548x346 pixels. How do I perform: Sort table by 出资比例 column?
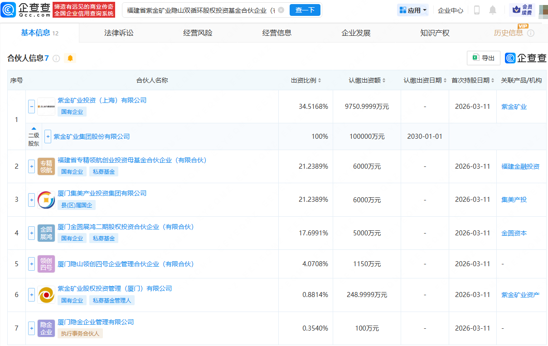pos(306,80)
